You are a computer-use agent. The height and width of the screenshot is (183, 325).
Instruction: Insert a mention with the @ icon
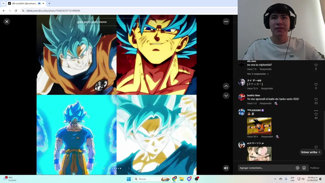(x=297, y=168)
